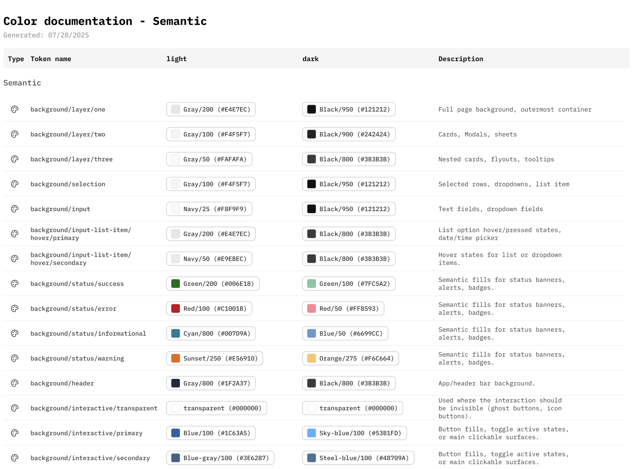Click description 'Full page background, outermost container'
Image resolution: width=632 pixels, height=469 pixels.
pyautogui.click(x=515, y=109)
